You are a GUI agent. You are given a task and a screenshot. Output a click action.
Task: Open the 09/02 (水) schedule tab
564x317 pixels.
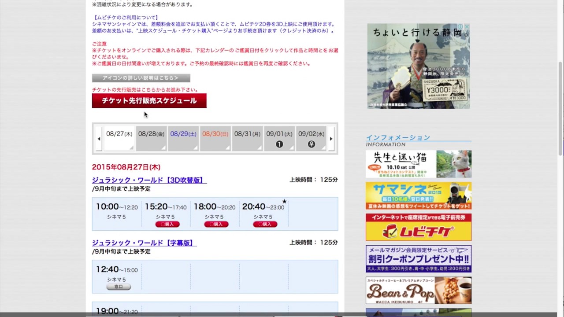[x=311, y=139]
